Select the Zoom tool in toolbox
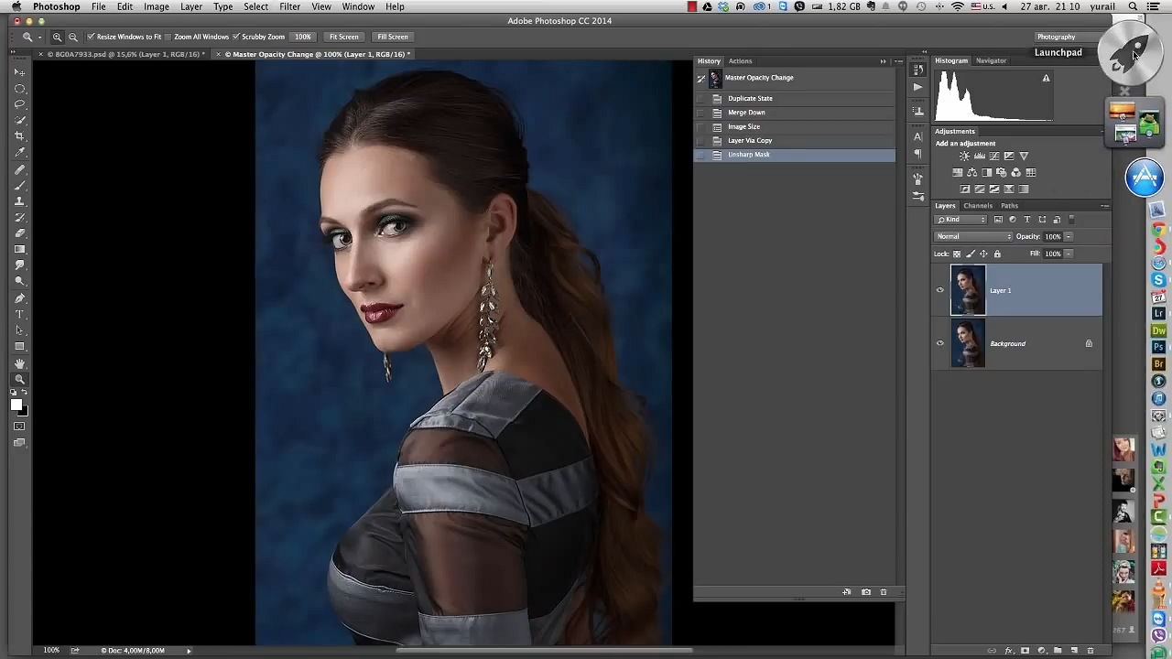 click(19, 379)
